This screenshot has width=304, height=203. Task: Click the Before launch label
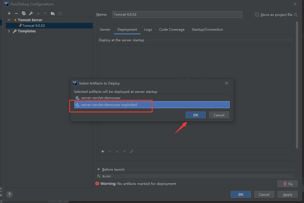[113, 169]
